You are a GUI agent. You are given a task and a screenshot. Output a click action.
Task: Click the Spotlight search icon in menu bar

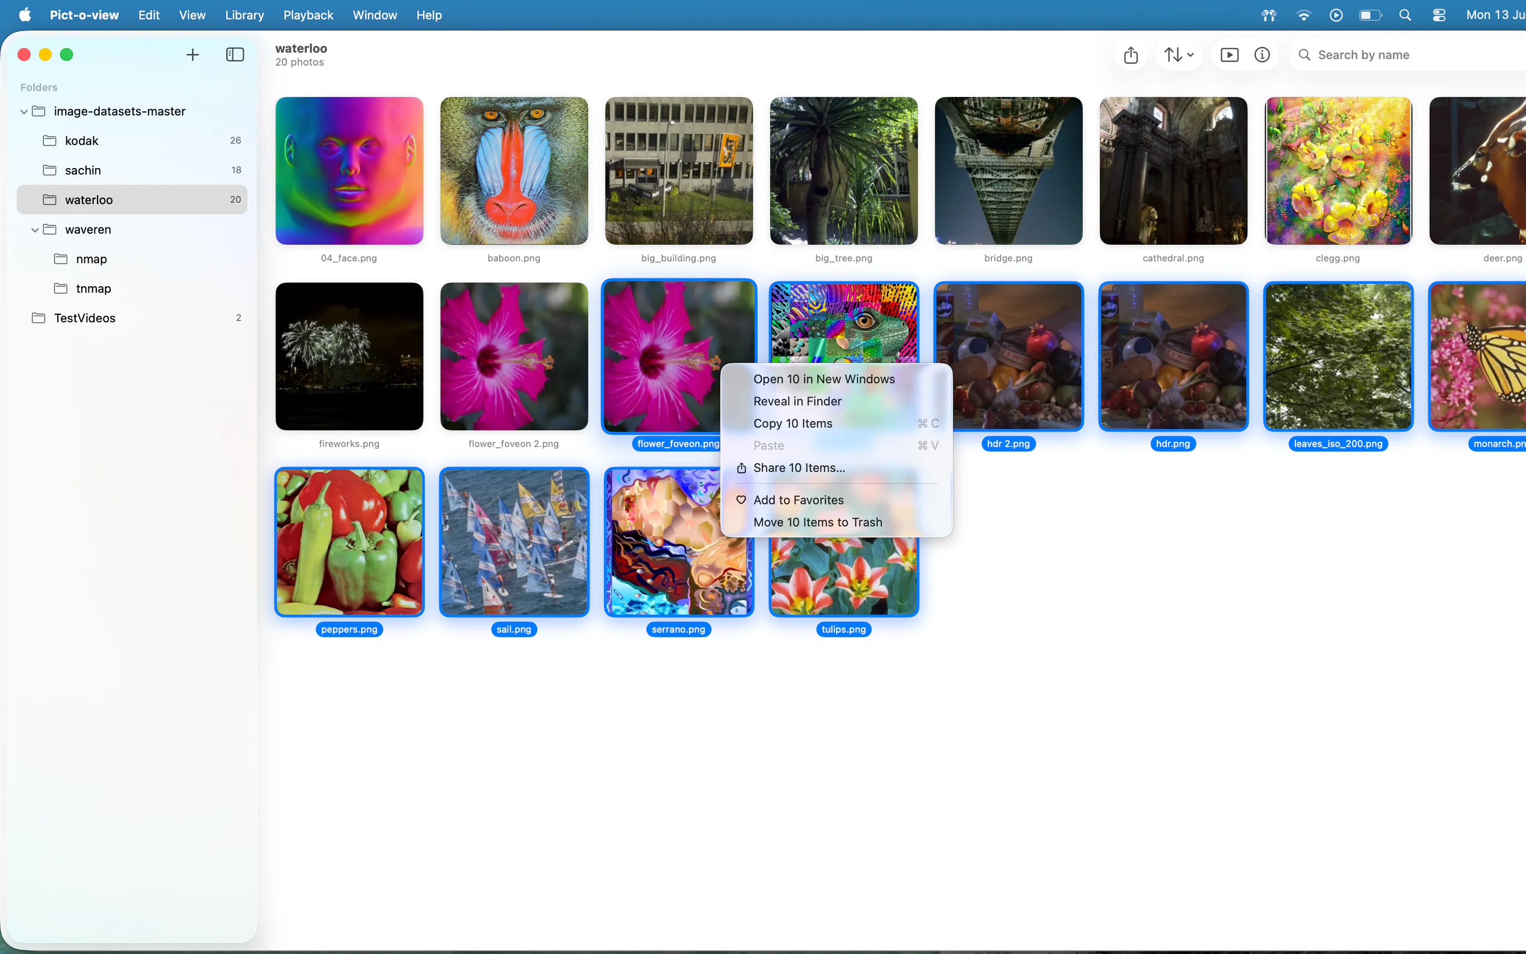1405,15
